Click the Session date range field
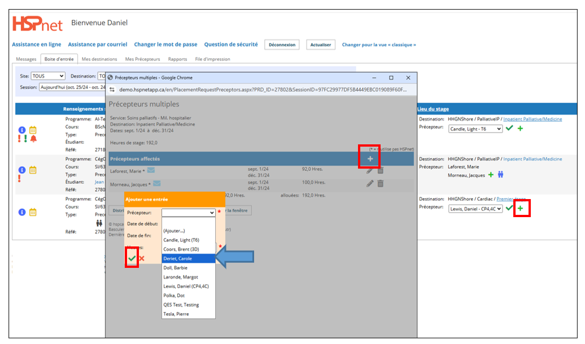The height and width of the screenshot is (344, 585). coord(72,87)
